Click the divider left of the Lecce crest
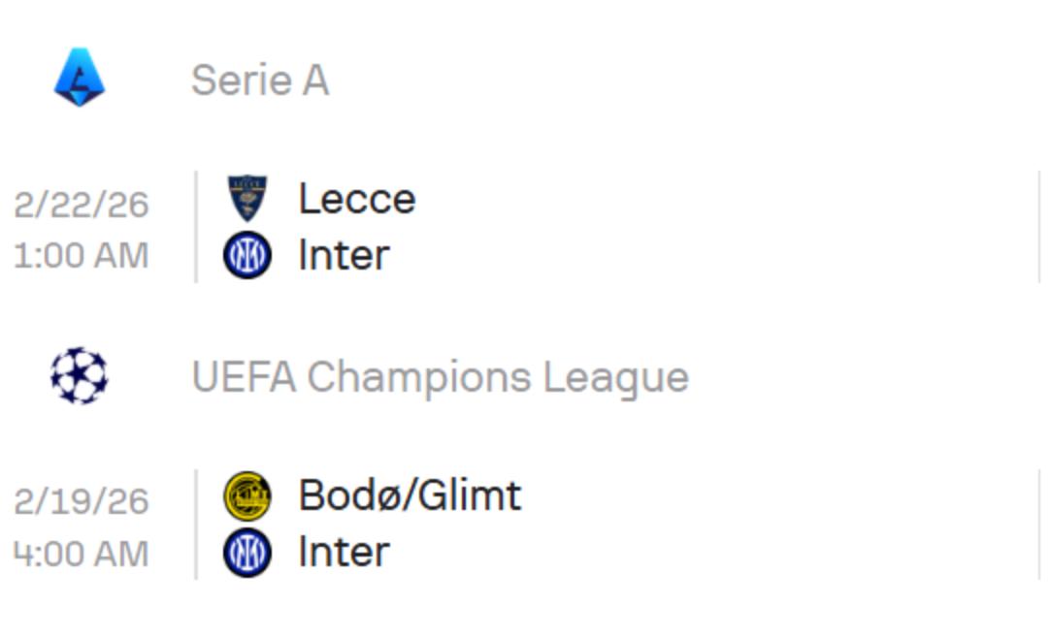 tap(196, 227)
